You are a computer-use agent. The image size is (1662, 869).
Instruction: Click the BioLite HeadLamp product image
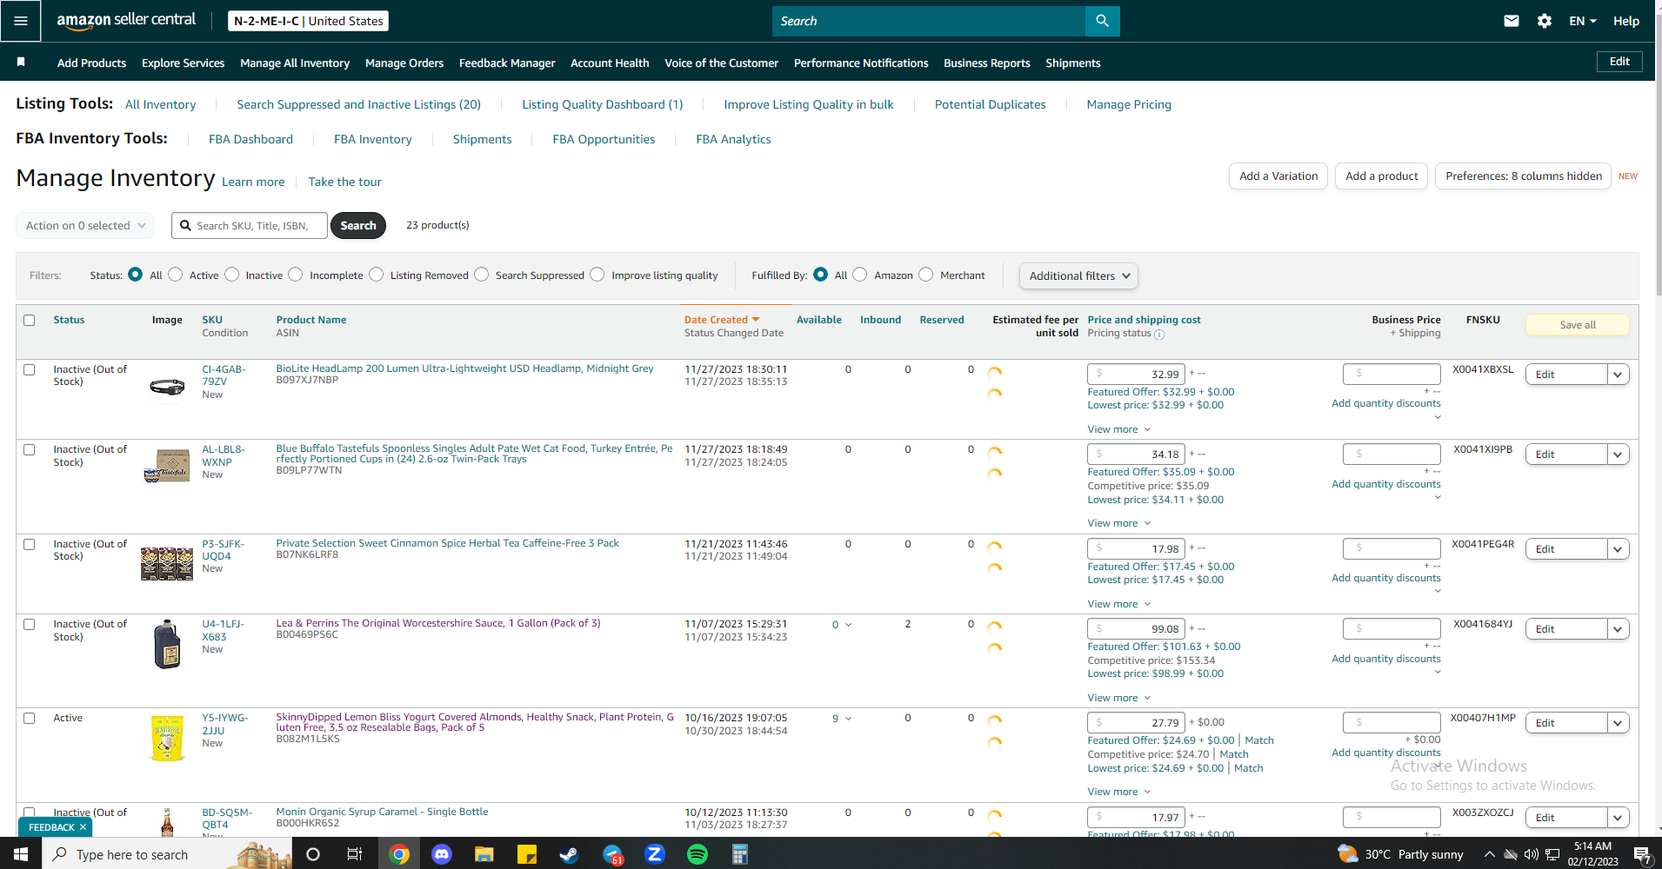(167, 387)
